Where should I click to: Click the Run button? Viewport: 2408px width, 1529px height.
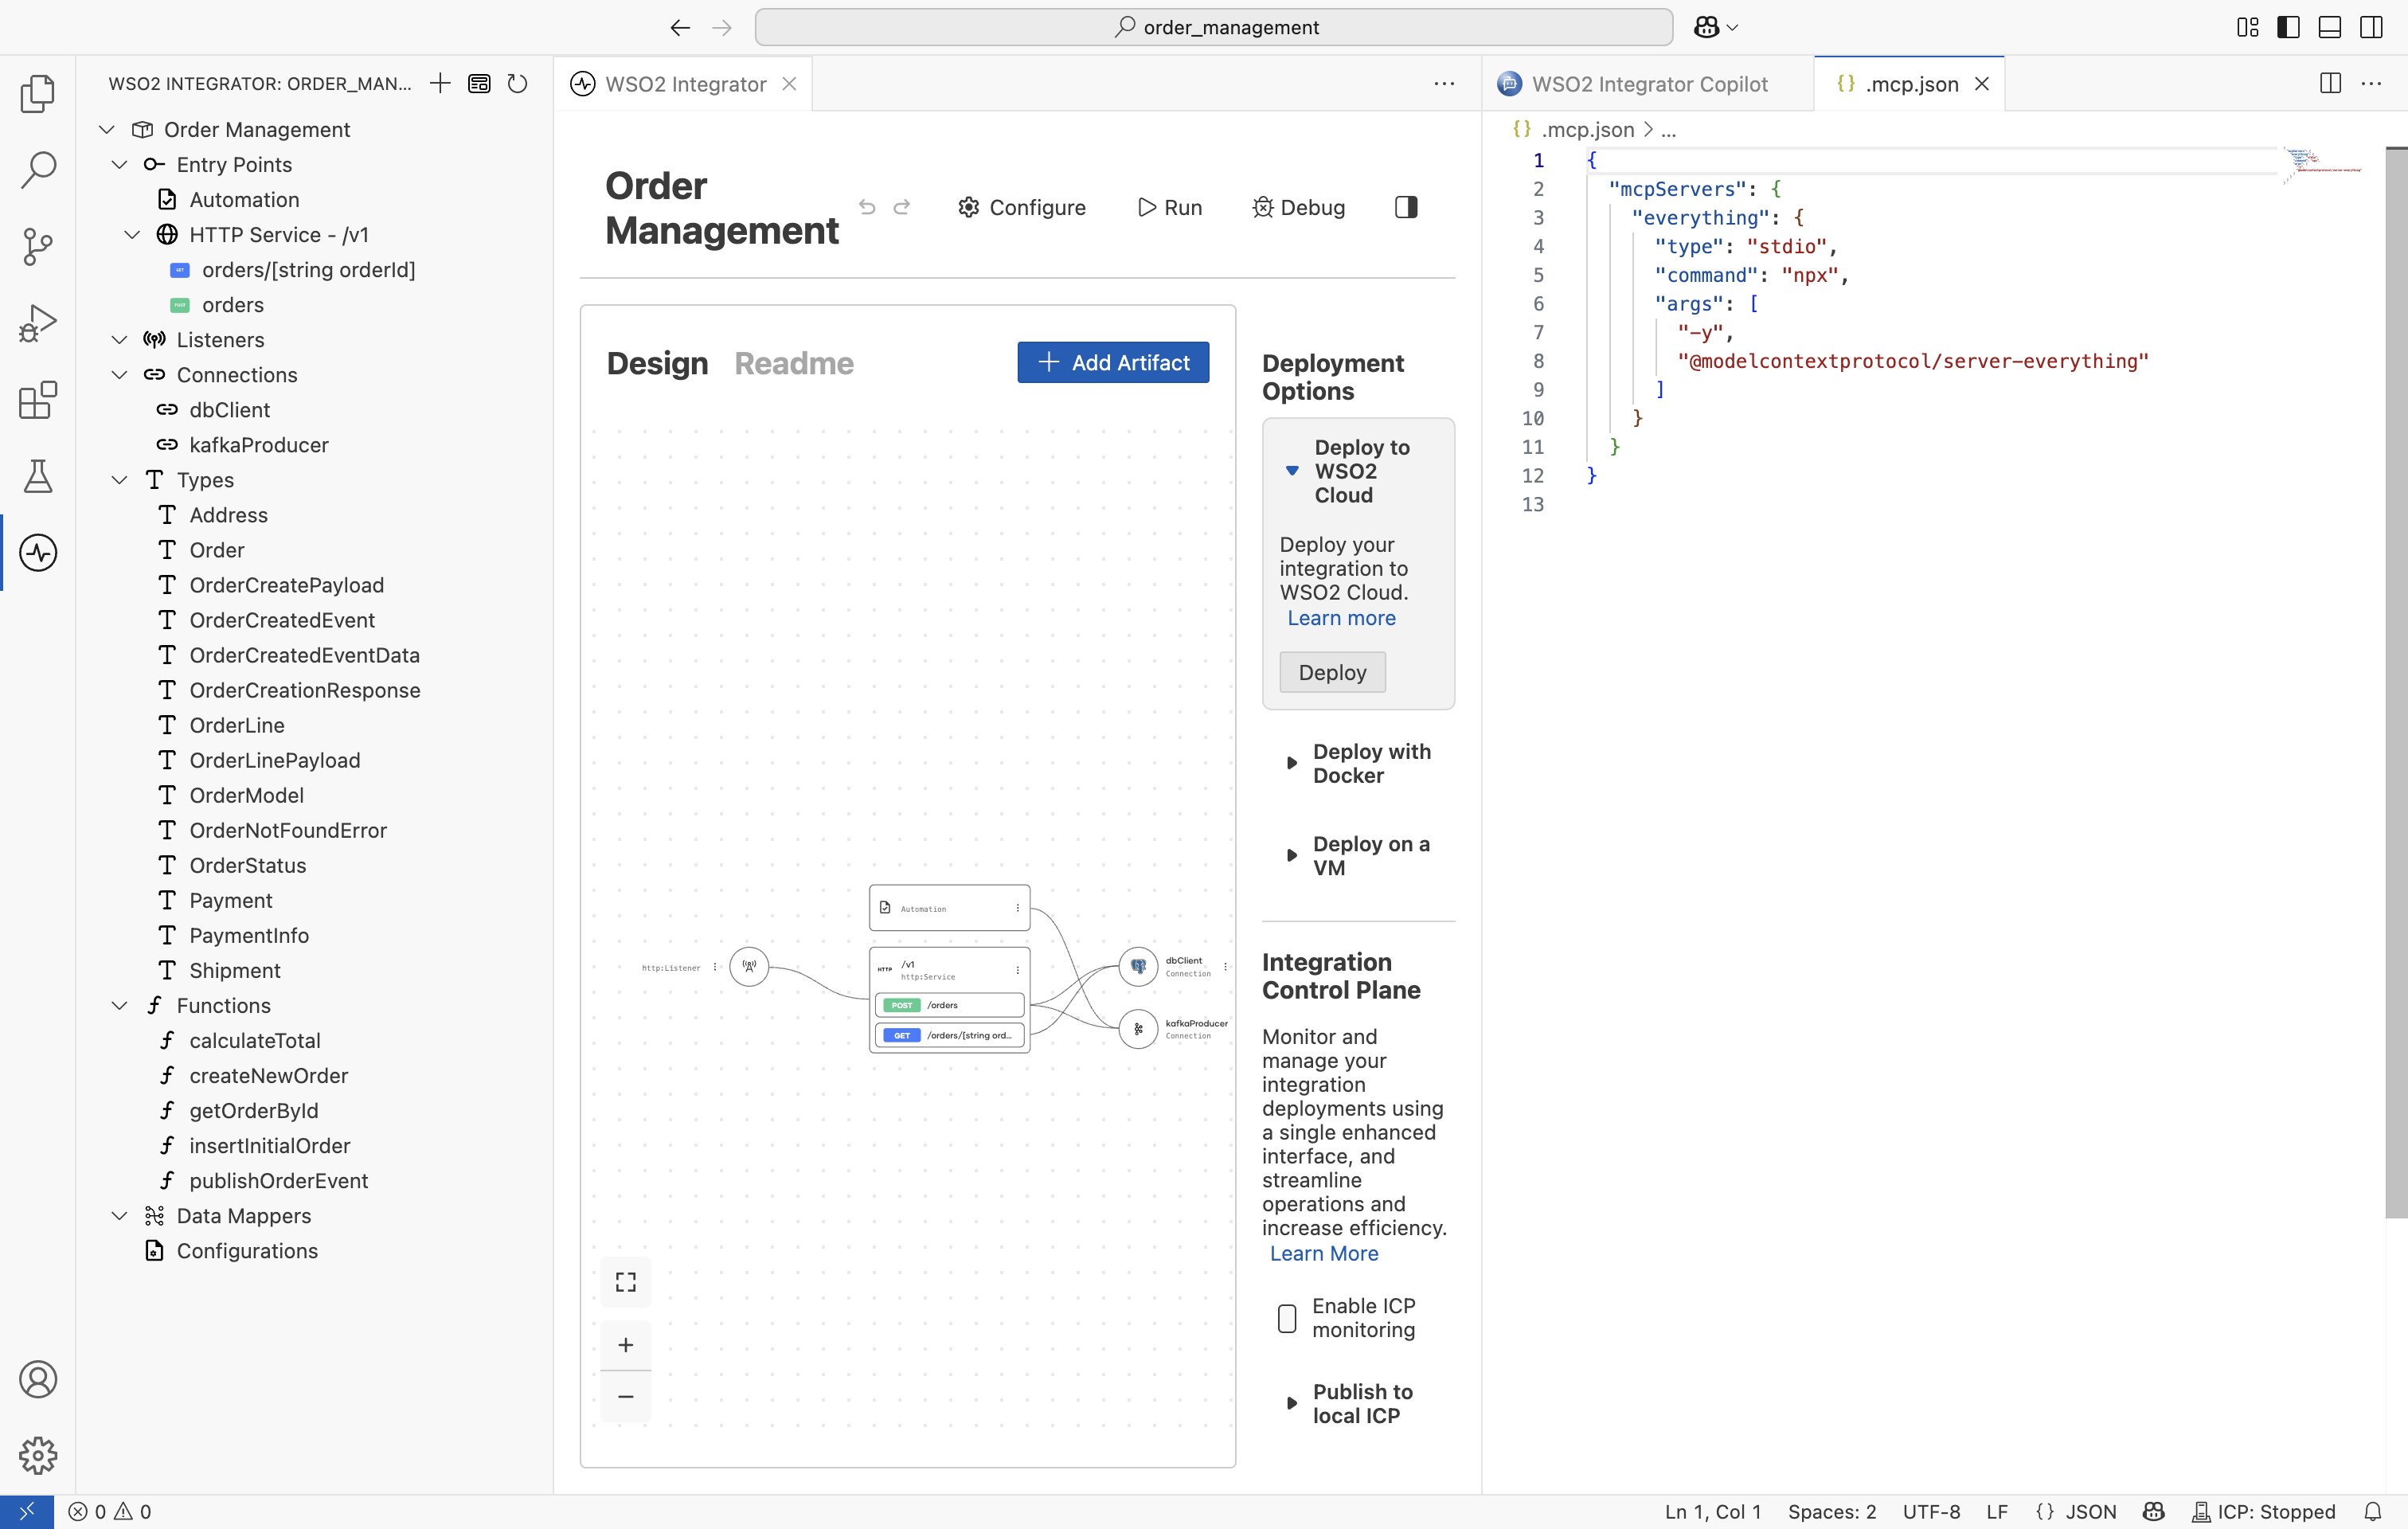(x=1170, y=207)
